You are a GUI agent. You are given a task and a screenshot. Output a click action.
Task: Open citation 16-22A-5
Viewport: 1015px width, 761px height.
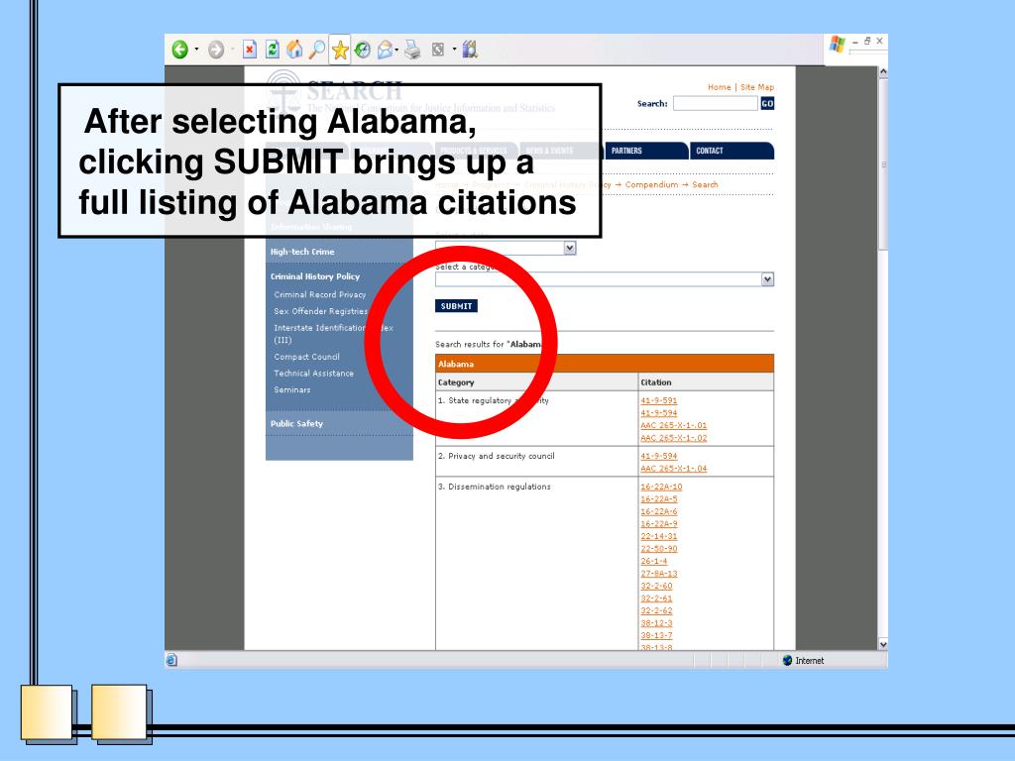[x=659, y=499]
